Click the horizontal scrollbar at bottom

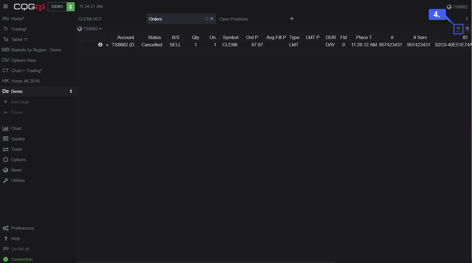(x=206, y=262)
